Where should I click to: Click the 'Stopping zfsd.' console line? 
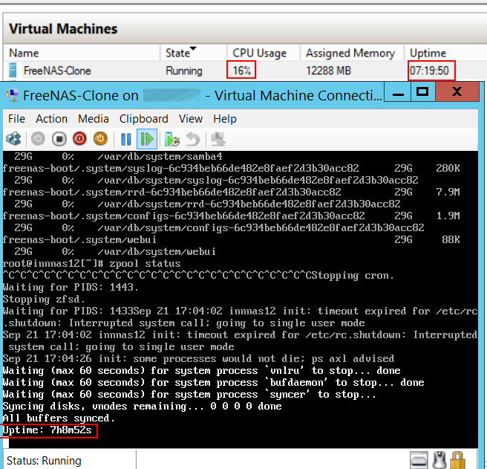pyautogui.click(x=44, y=300)
